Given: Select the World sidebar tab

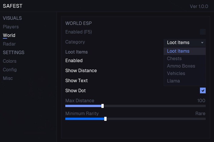Looking at the screenshot, I should tap(9, 35).
